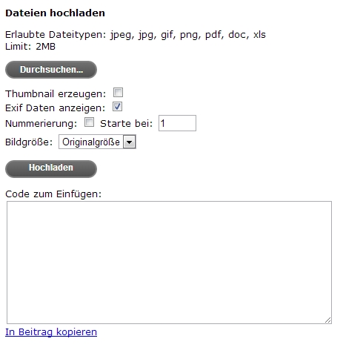Screen dimensions: 343x353
Task: Click the Erlaubte Dateitypen info line
Action: pos(136,35)
